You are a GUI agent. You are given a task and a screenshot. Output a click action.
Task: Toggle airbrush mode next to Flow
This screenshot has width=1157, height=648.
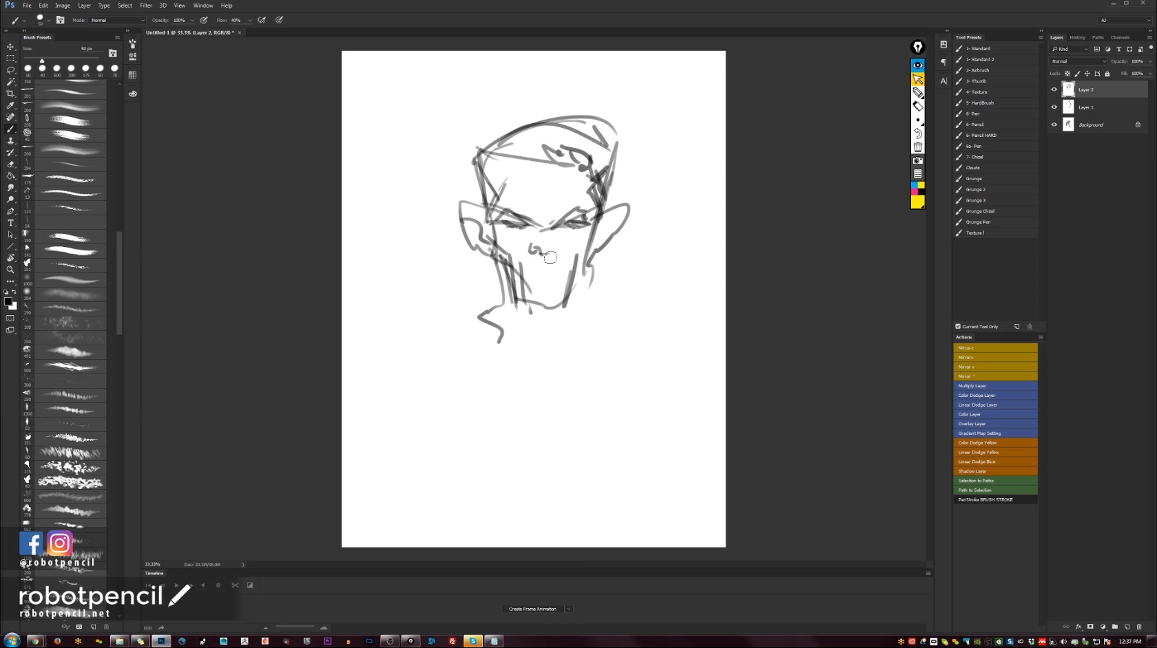[262, 20]
